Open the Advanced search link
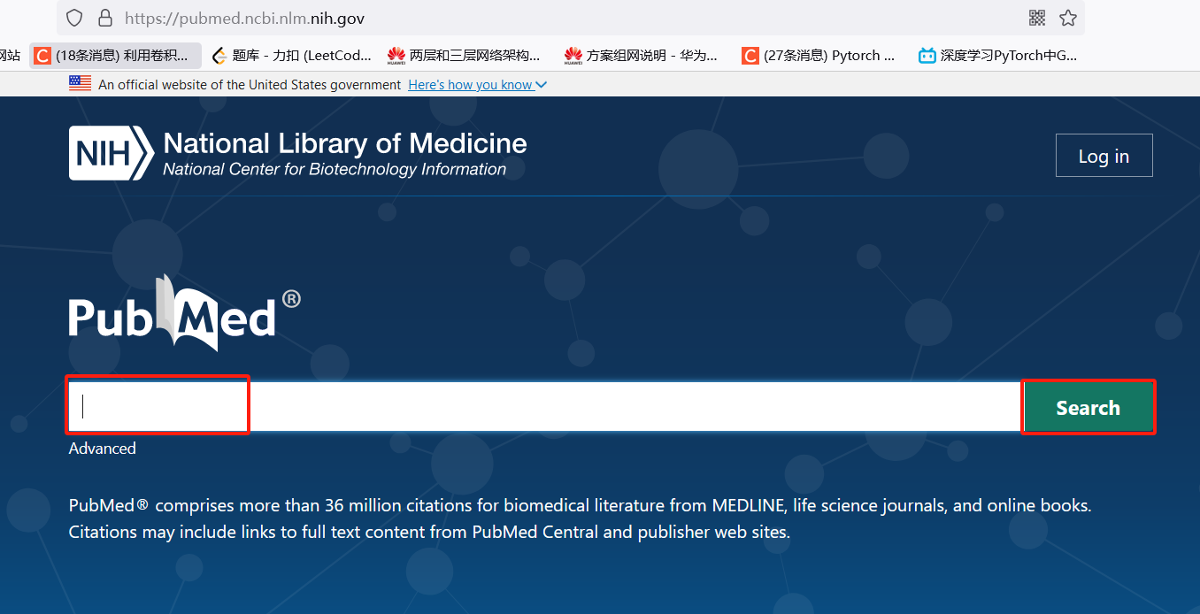Screen dimensions: 1200x614 (x=103, y=449)
